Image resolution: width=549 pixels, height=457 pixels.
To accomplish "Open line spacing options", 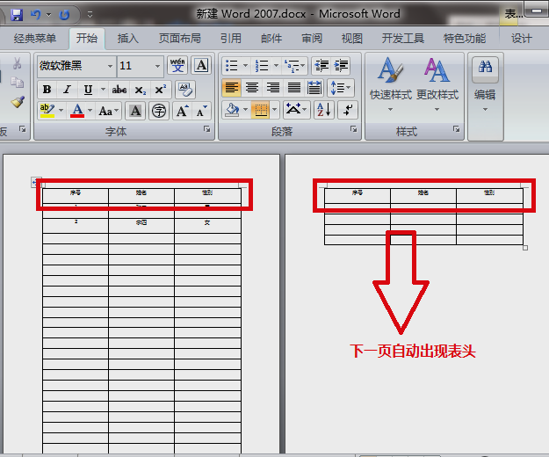I will [341, 88].
